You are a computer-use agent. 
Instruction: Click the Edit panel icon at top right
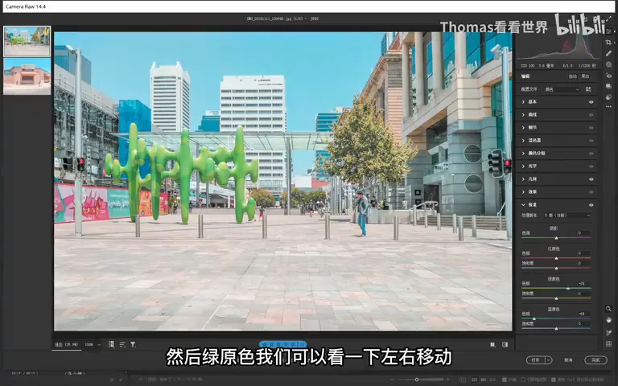[608, 31]
